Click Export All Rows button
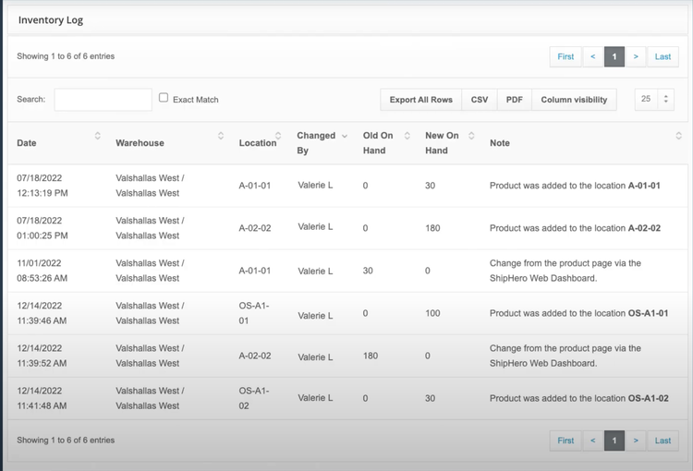 pos(420,100)
